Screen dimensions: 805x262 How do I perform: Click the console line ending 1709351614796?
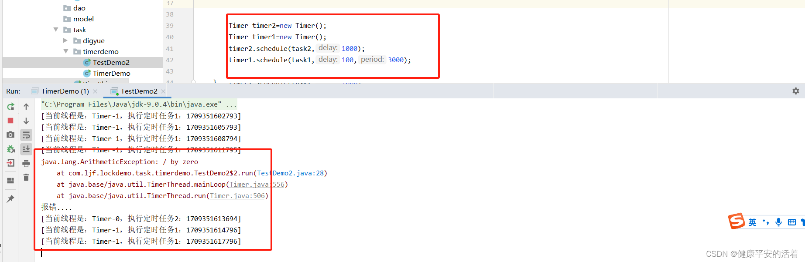(141, 230)
